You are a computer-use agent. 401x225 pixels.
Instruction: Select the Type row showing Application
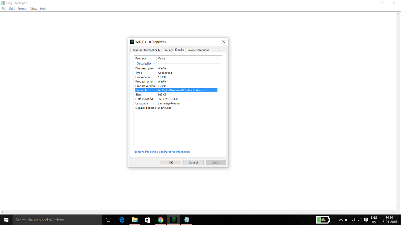(x=176, y=73)
